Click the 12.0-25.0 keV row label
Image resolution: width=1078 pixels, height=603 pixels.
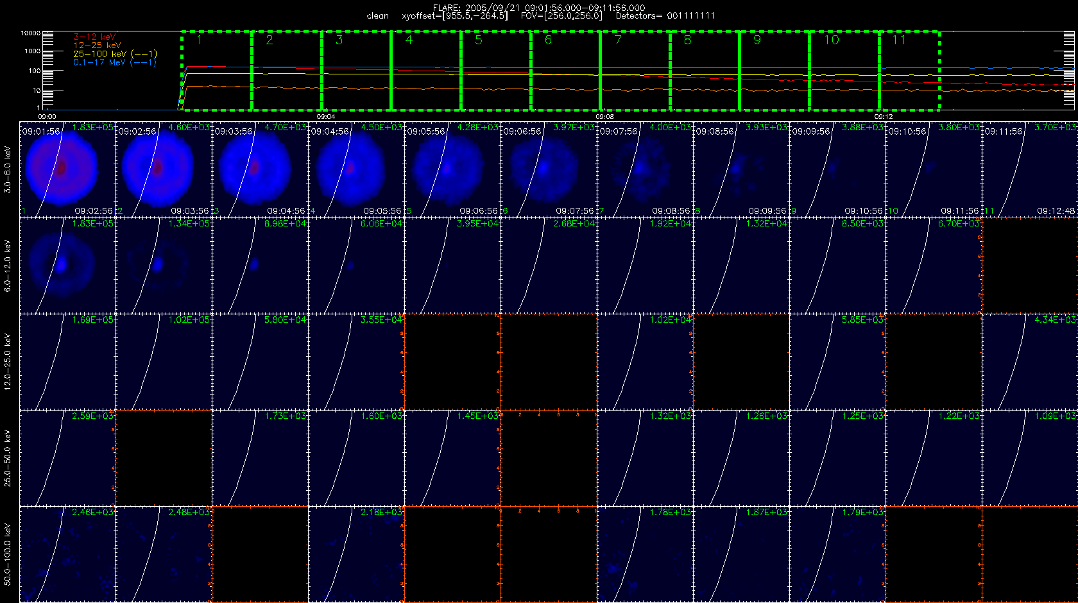click(8, 362)
